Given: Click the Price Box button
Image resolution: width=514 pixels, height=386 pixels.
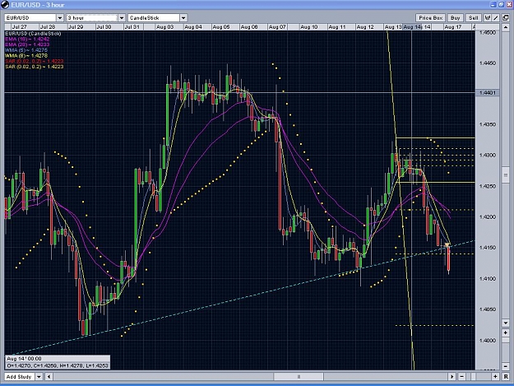Looking at the screenshot, I should (430, 18).
